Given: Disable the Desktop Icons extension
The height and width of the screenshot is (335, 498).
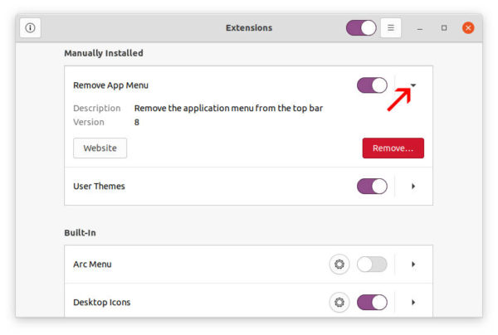Looking at the screenshot, I should pos(372,303).
